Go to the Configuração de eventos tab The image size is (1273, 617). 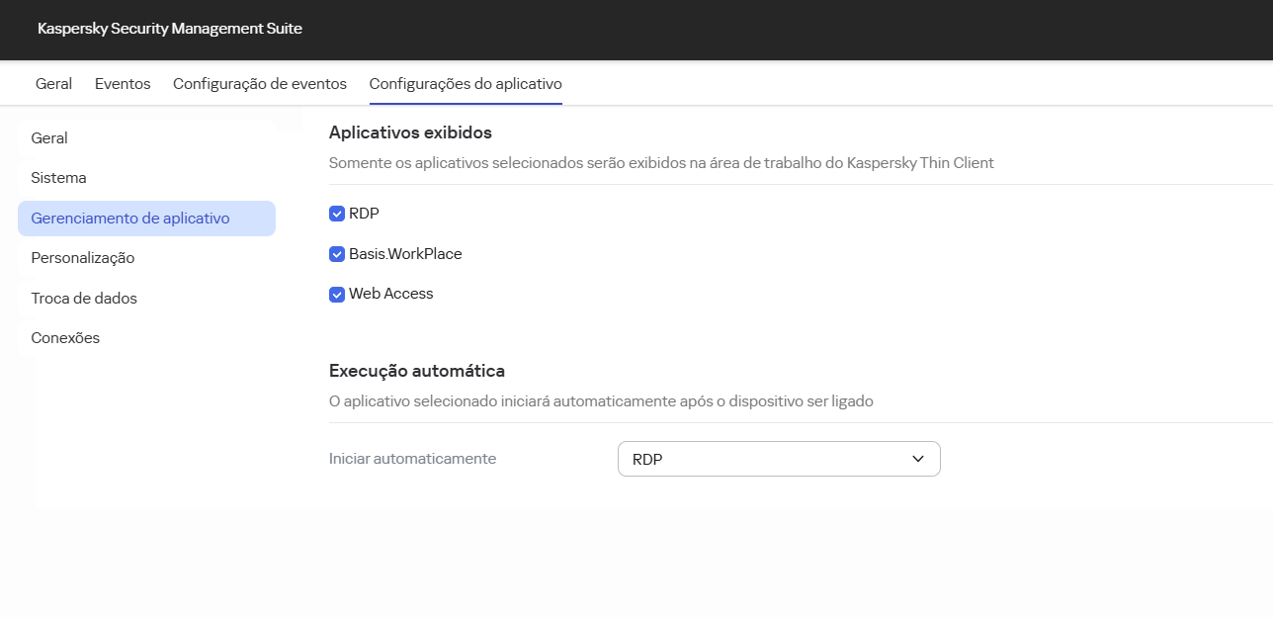[260, 84]
